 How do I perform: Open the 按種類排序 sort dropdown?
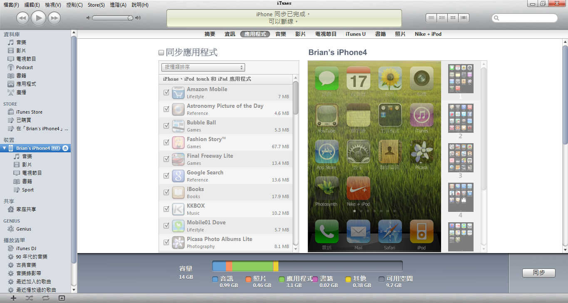pyautogui.click(x=203, y=67)
